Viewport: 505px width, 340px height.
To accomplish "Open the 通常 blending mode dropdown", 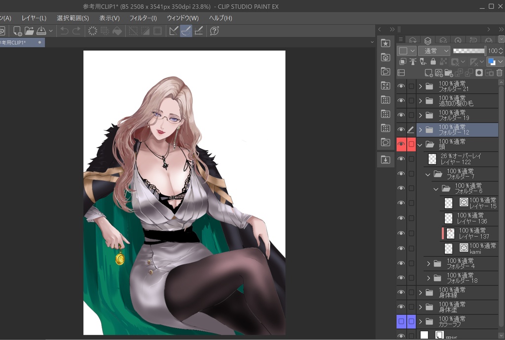I will [434, 51].
